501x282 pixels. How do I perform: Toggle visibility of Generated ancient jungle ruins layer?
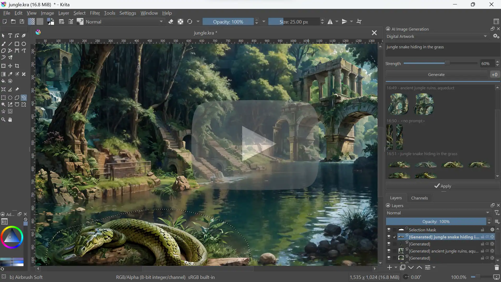[389, 251]
